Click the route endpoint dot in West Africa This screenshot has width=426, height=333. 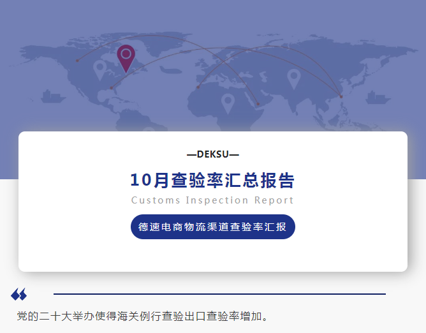click(198, 87)
